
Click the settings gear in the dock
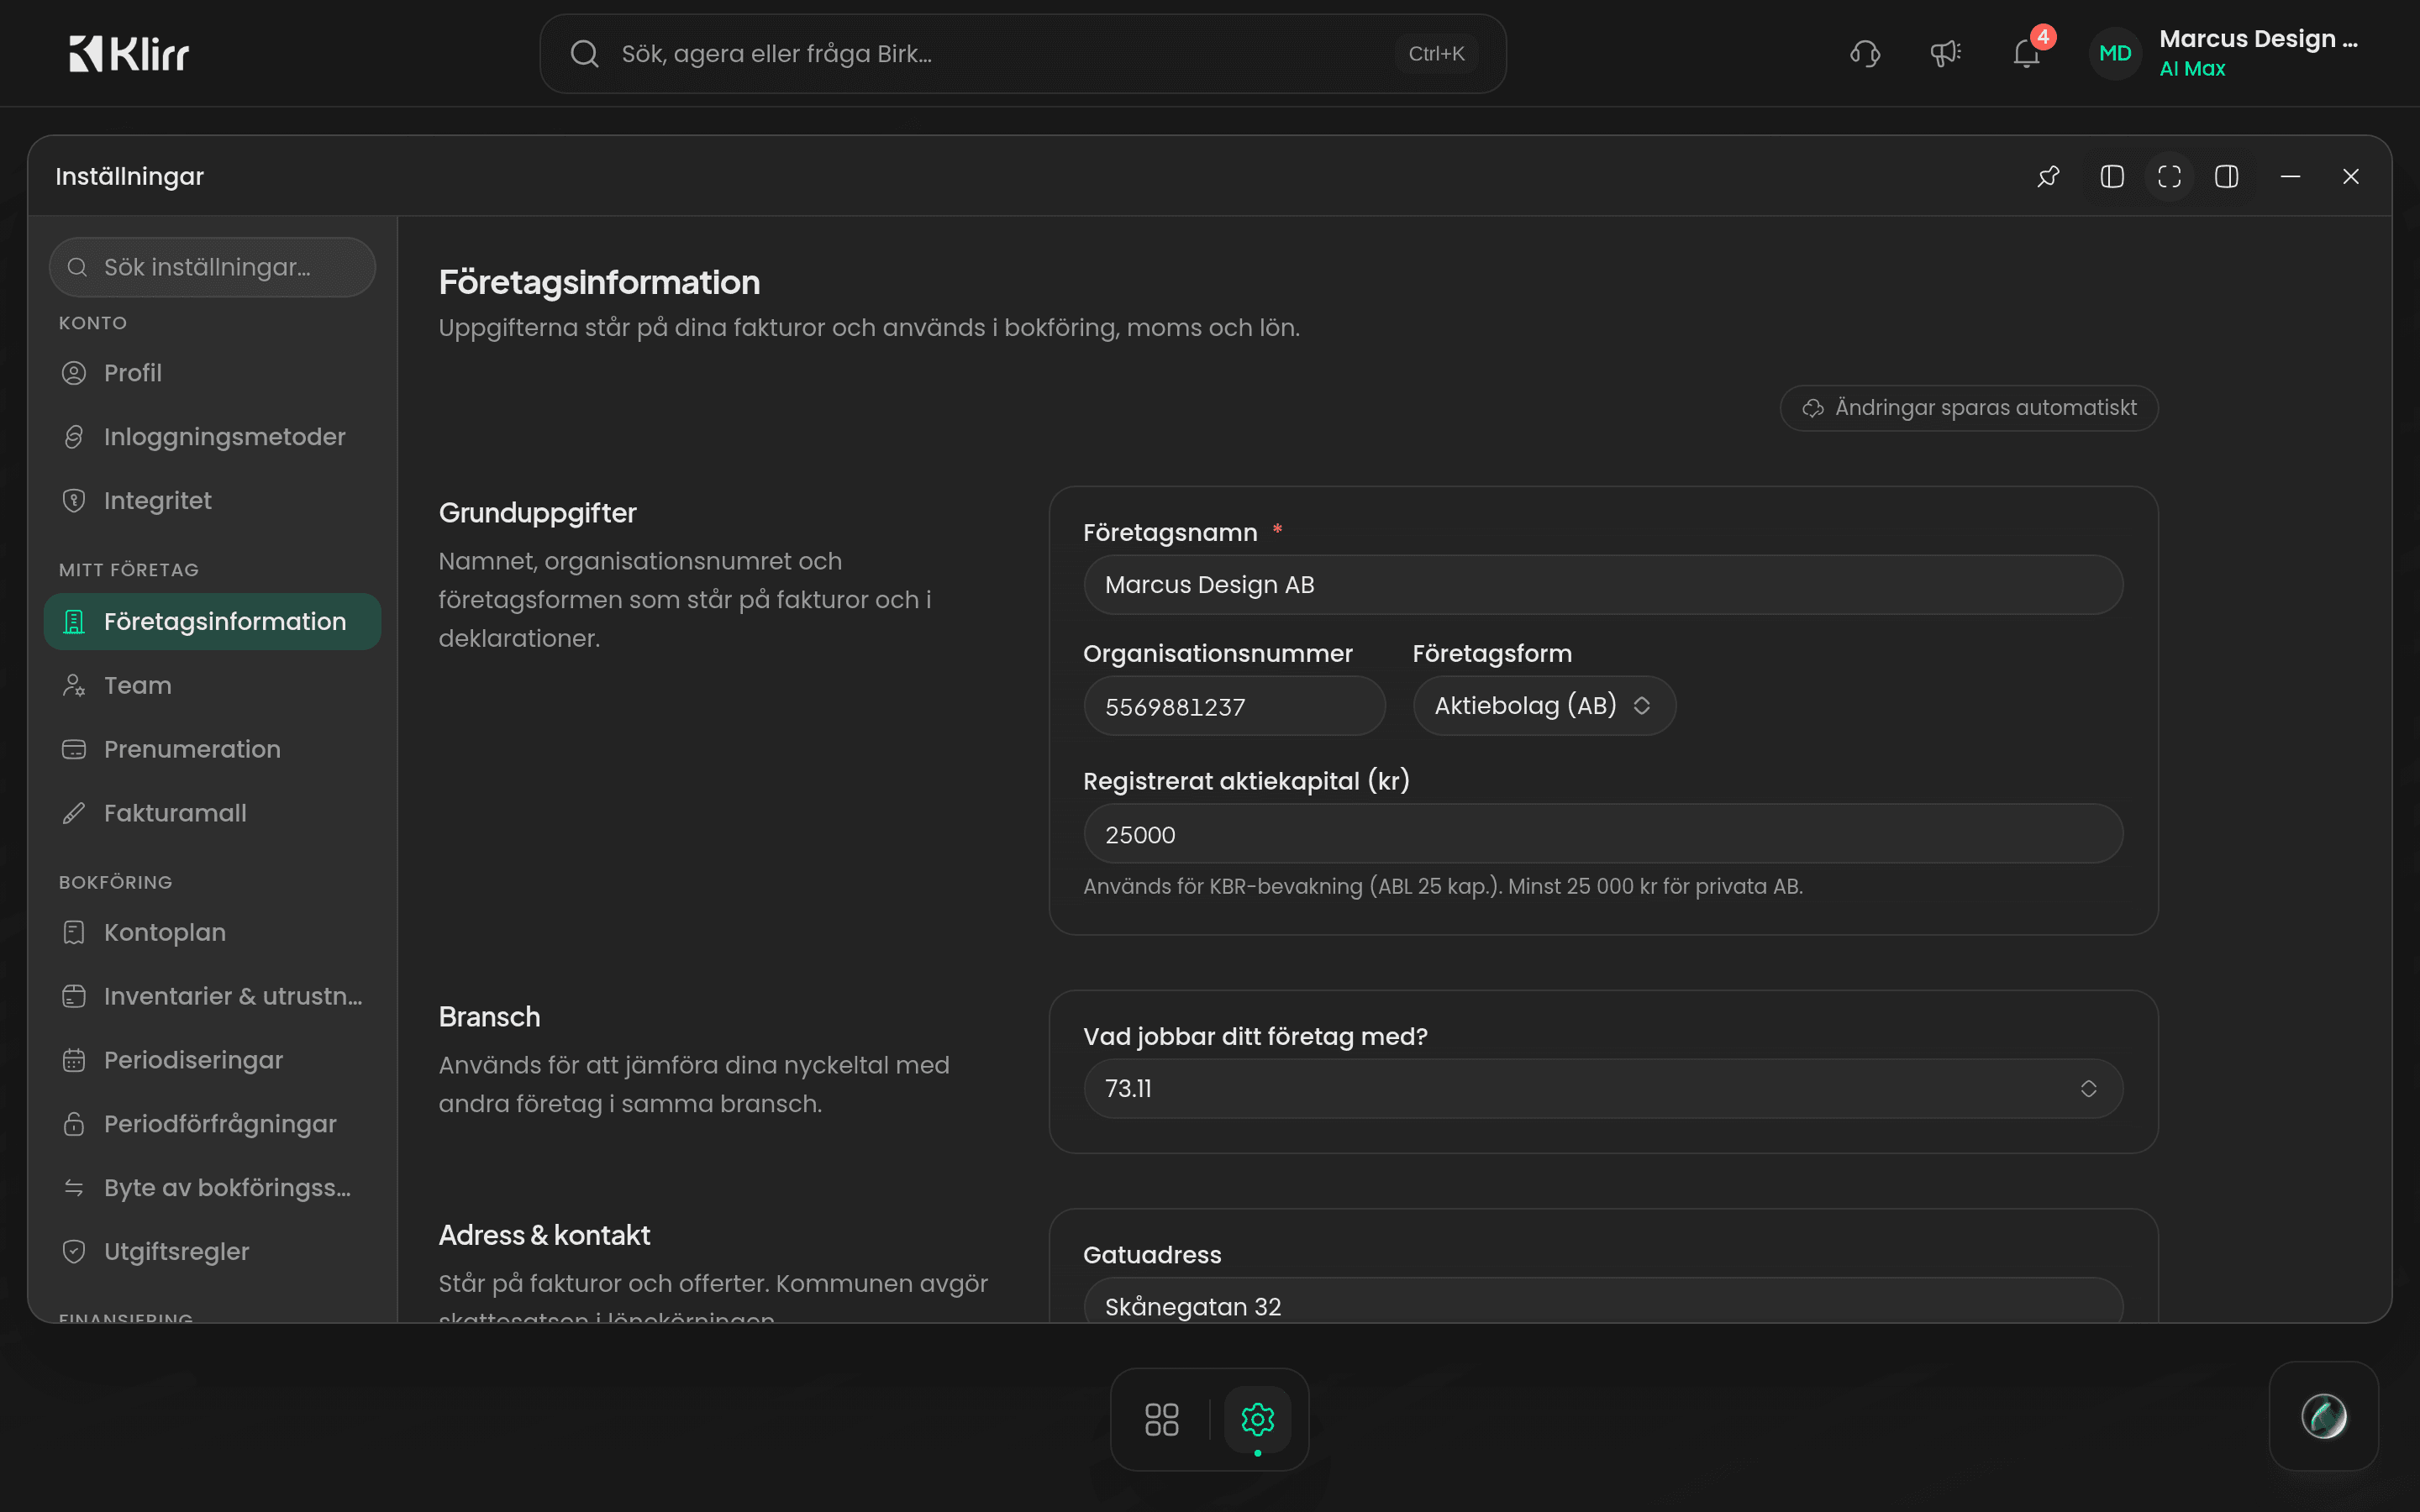[1257, 1419]
